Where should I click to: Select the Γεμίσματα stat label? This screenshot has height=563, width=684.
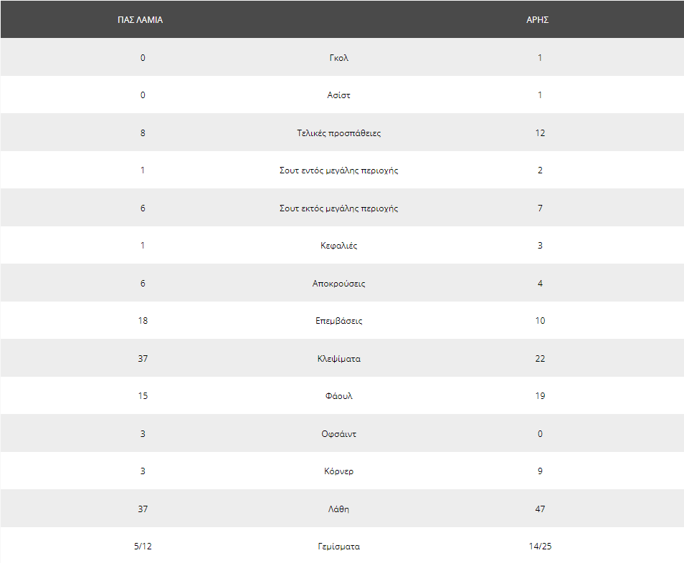339,546
